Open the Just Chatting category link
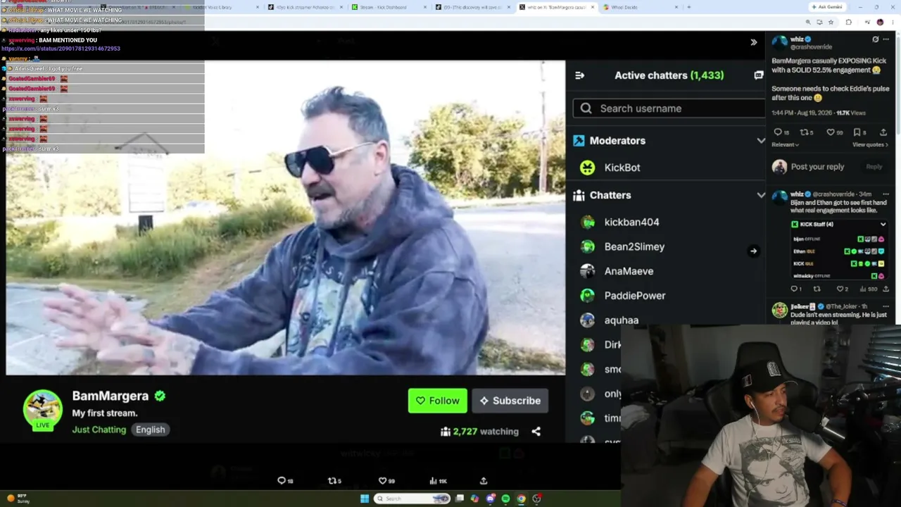 tap(99, 430)
